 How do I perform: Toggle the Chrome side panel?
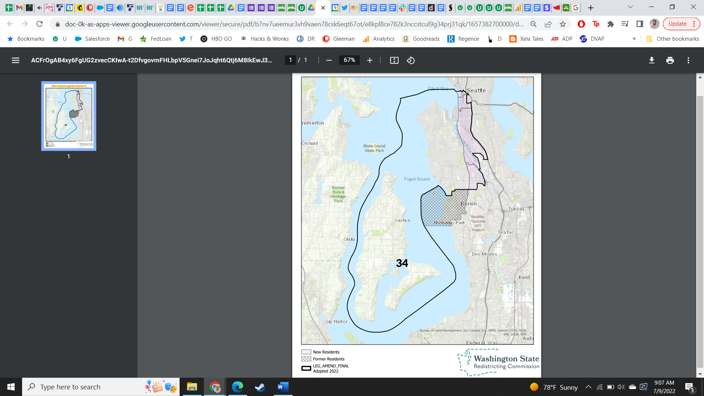click(x=640, y=24)
